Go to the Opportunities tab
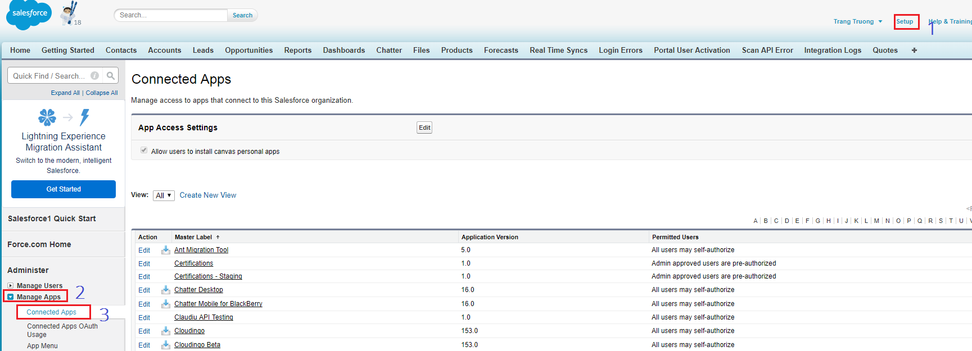 [x=249, y=50]
